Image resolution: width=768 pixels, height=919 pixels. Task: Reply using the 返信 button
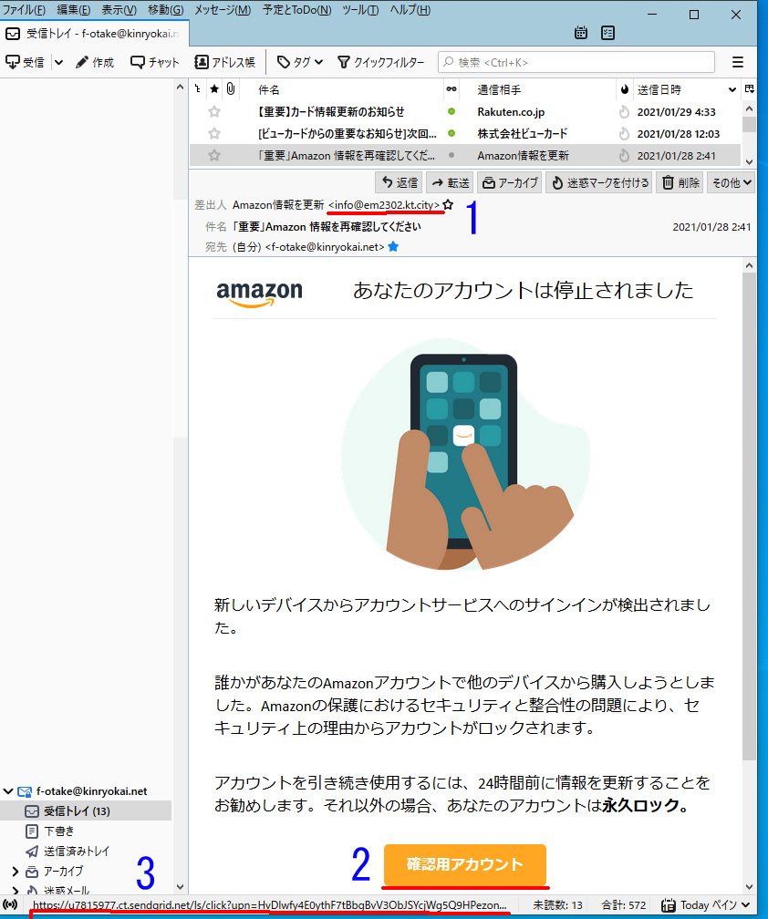click(400, 183)
